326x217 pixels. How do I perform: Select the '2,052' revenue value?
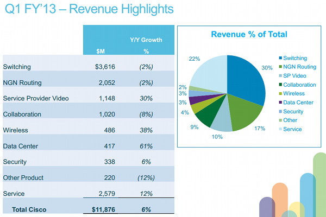click(x=106, y=83)
